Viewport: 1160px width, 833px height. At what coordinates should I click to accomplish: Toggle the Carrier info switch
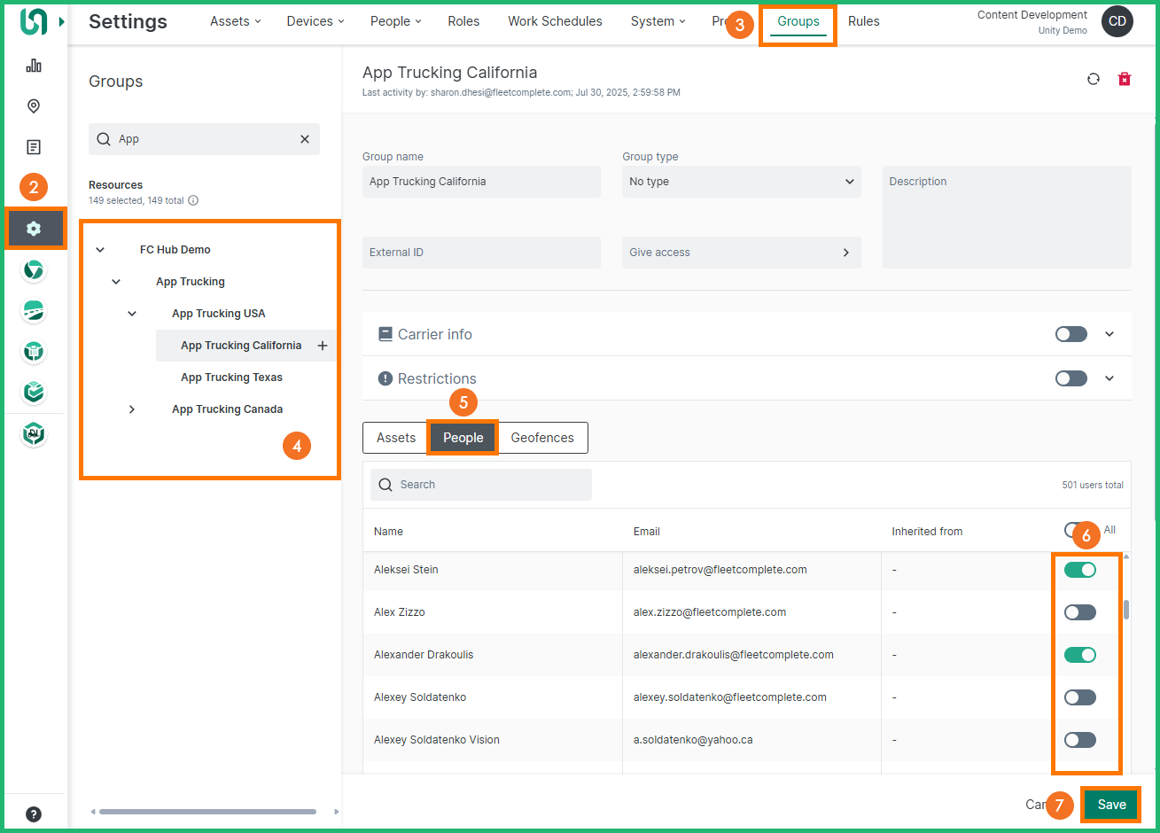click(1070, 334)
